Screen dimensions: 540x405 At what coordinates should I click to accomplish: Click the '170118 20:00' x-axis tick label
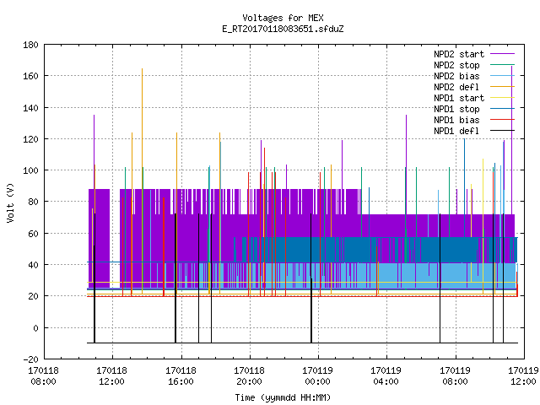point(250,375)
